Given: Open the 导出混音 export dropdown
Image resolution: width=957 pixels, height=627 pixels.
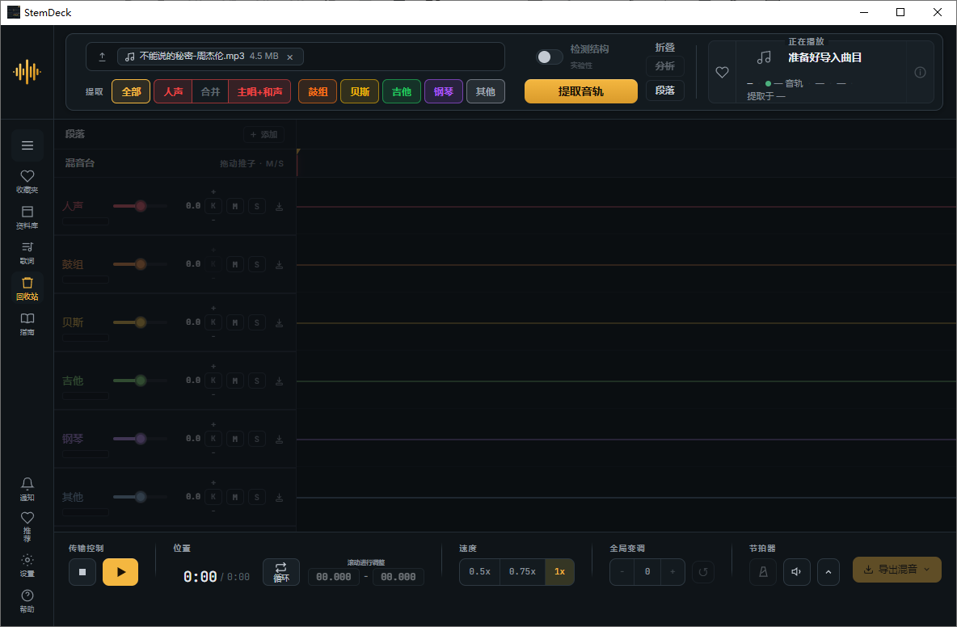Looking at the screenshot, I should tap(896, 570).
